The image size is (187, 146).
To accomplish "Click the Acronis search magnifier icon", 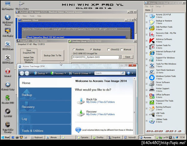I will coord(123,73).
